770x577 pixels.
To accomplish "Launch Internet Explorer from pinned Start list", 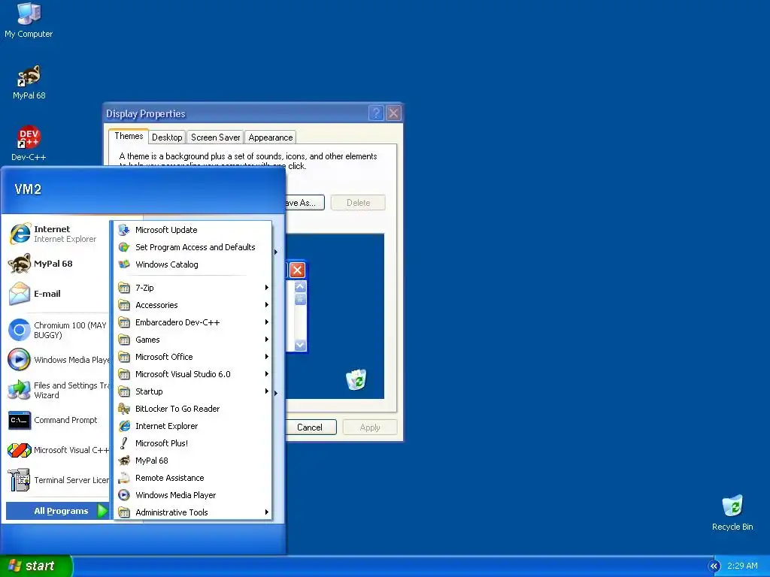I will (57, 234).
